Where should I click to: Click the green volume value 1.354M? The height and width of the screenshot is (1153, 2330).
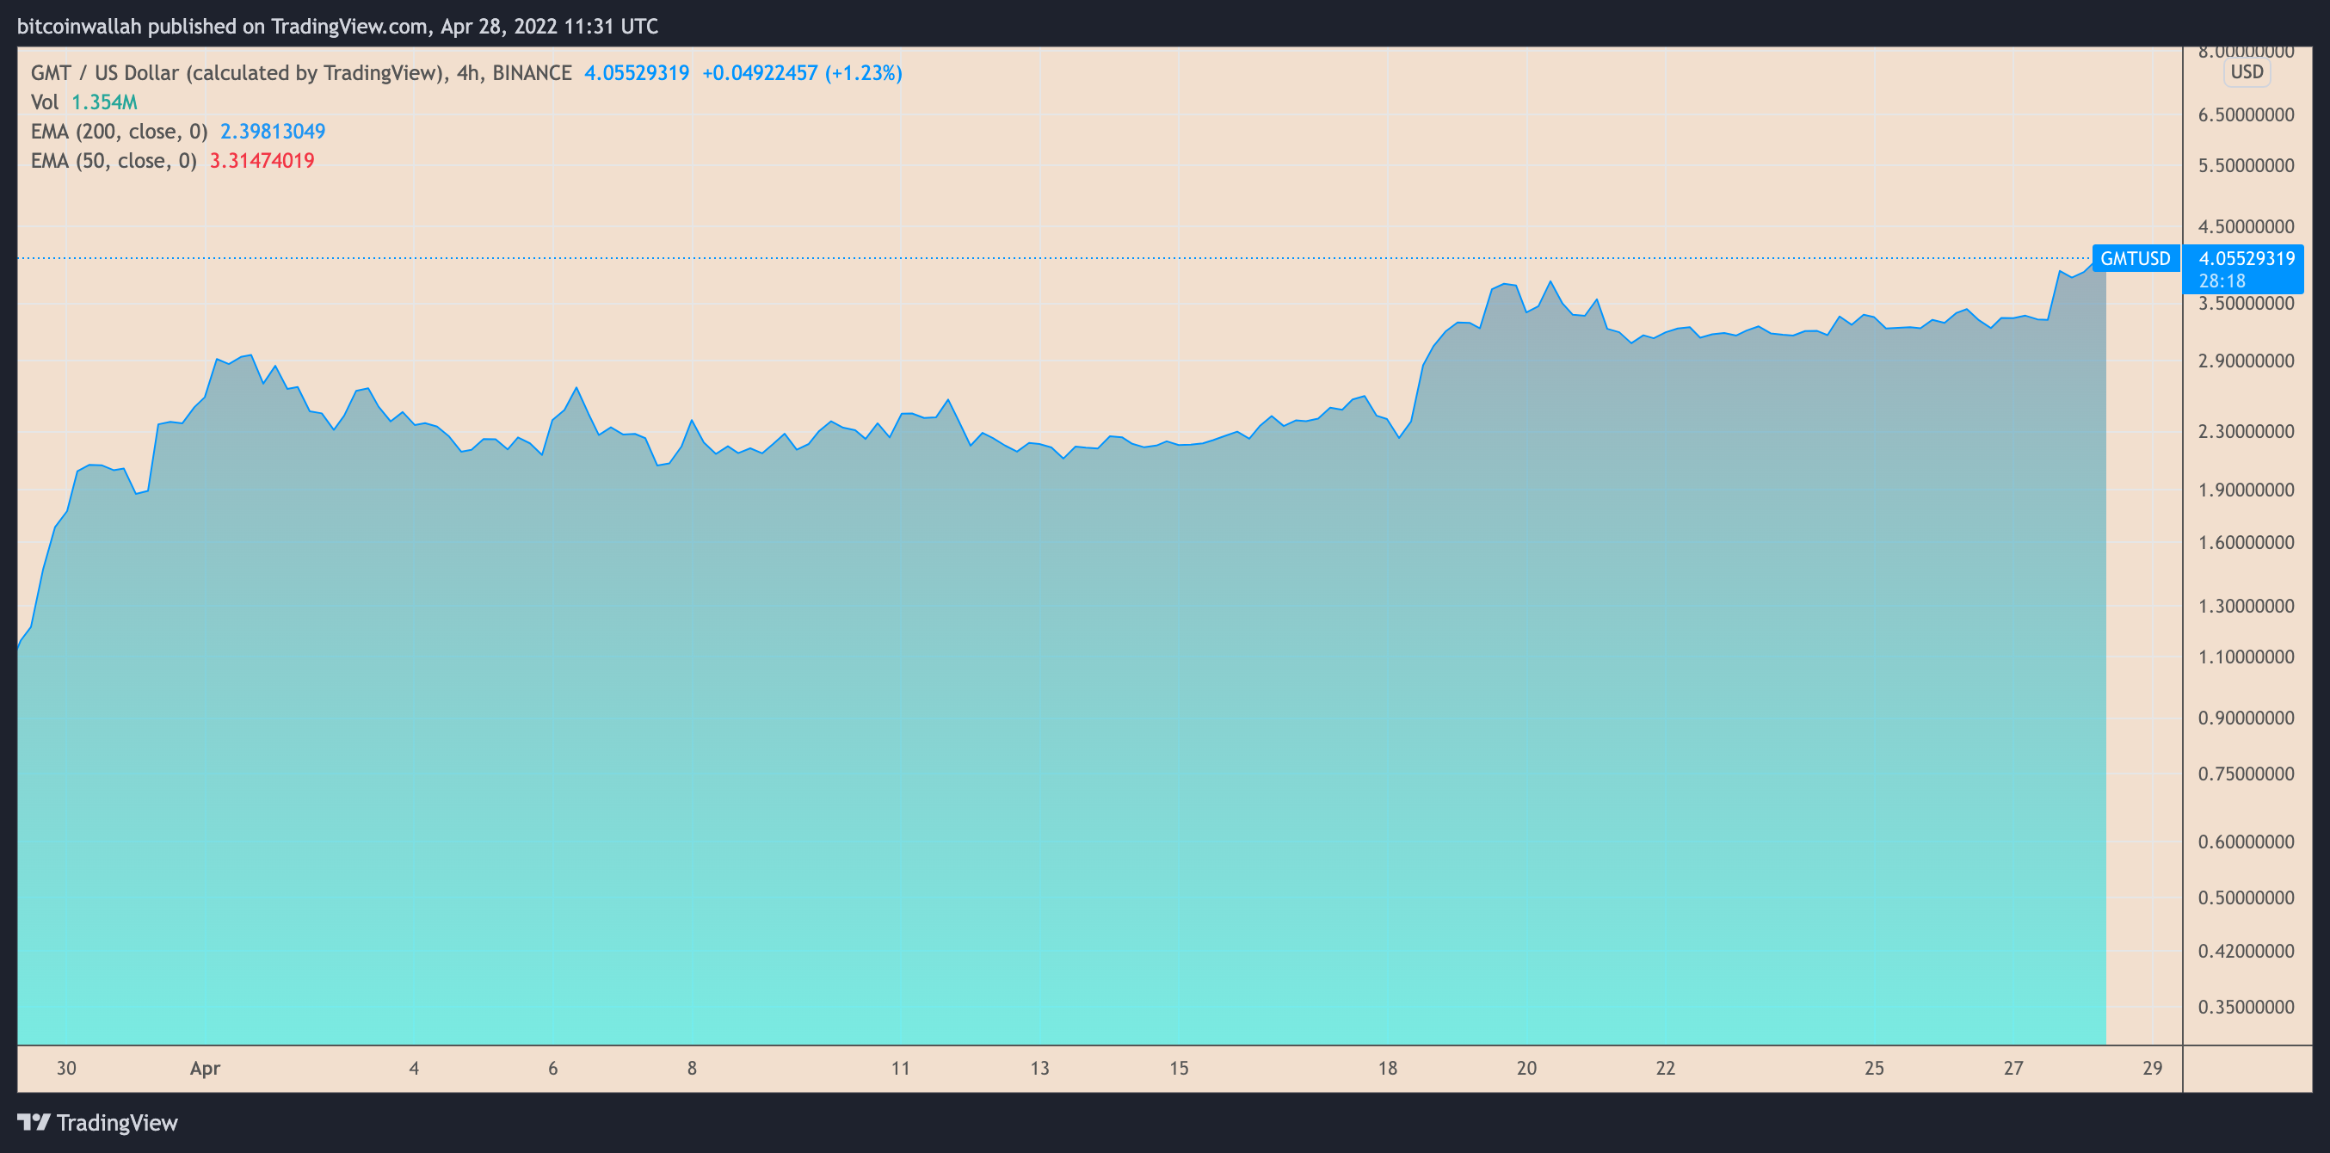pos(104,102)
